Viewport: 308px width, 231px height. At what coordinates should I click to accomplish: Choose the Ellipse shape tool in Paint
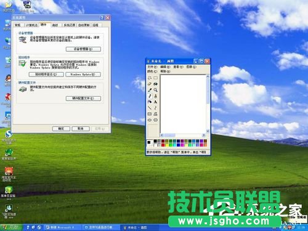150,120
